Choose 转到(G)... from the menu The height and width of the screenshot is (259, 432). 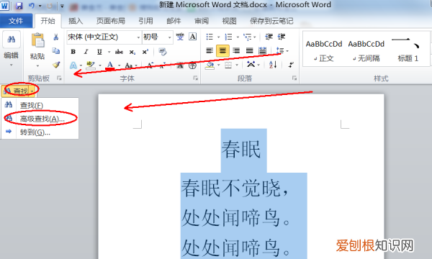point(40,132)
